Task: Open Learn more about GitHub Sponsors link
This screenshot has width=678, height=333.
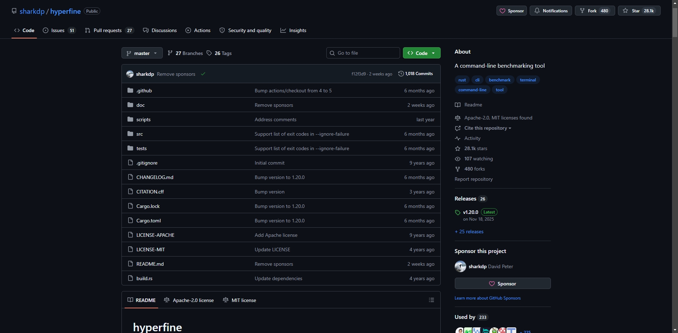Action: click(x=488, y=298)
